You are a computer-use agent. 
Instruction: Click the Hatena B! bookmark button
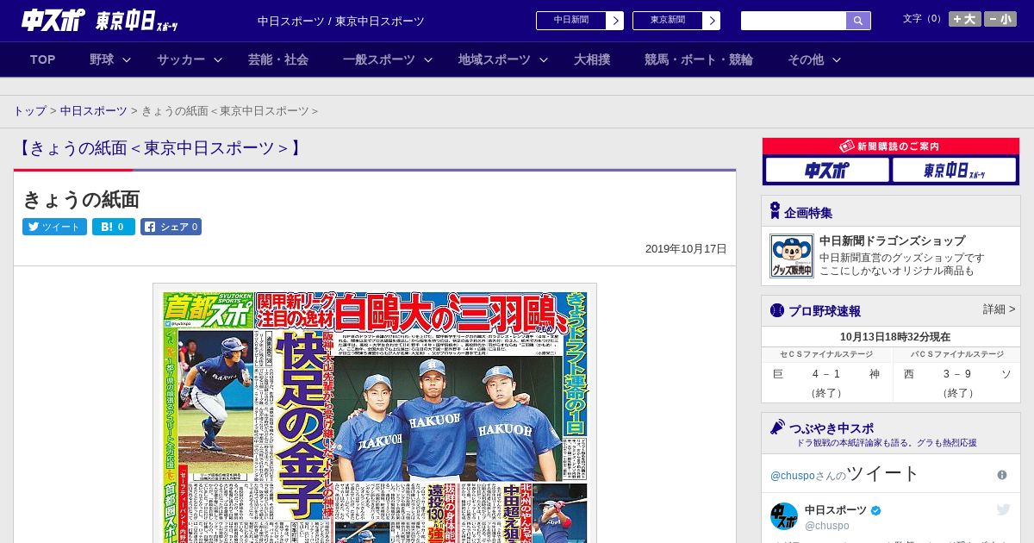tap(114, 227)
